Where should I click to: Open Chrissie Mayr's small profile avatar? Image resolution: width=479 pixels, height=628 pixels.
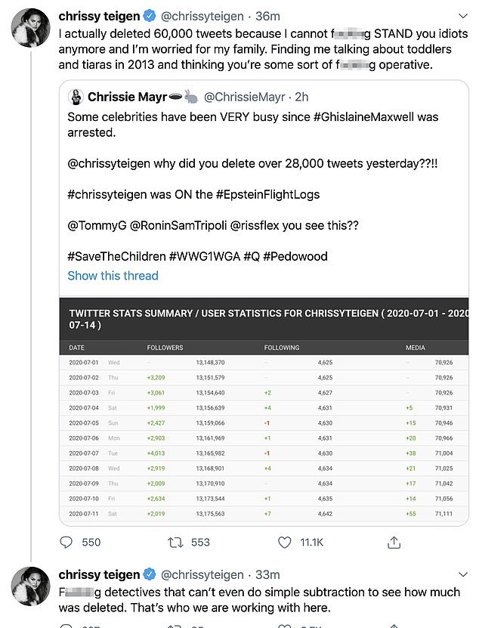76,97
